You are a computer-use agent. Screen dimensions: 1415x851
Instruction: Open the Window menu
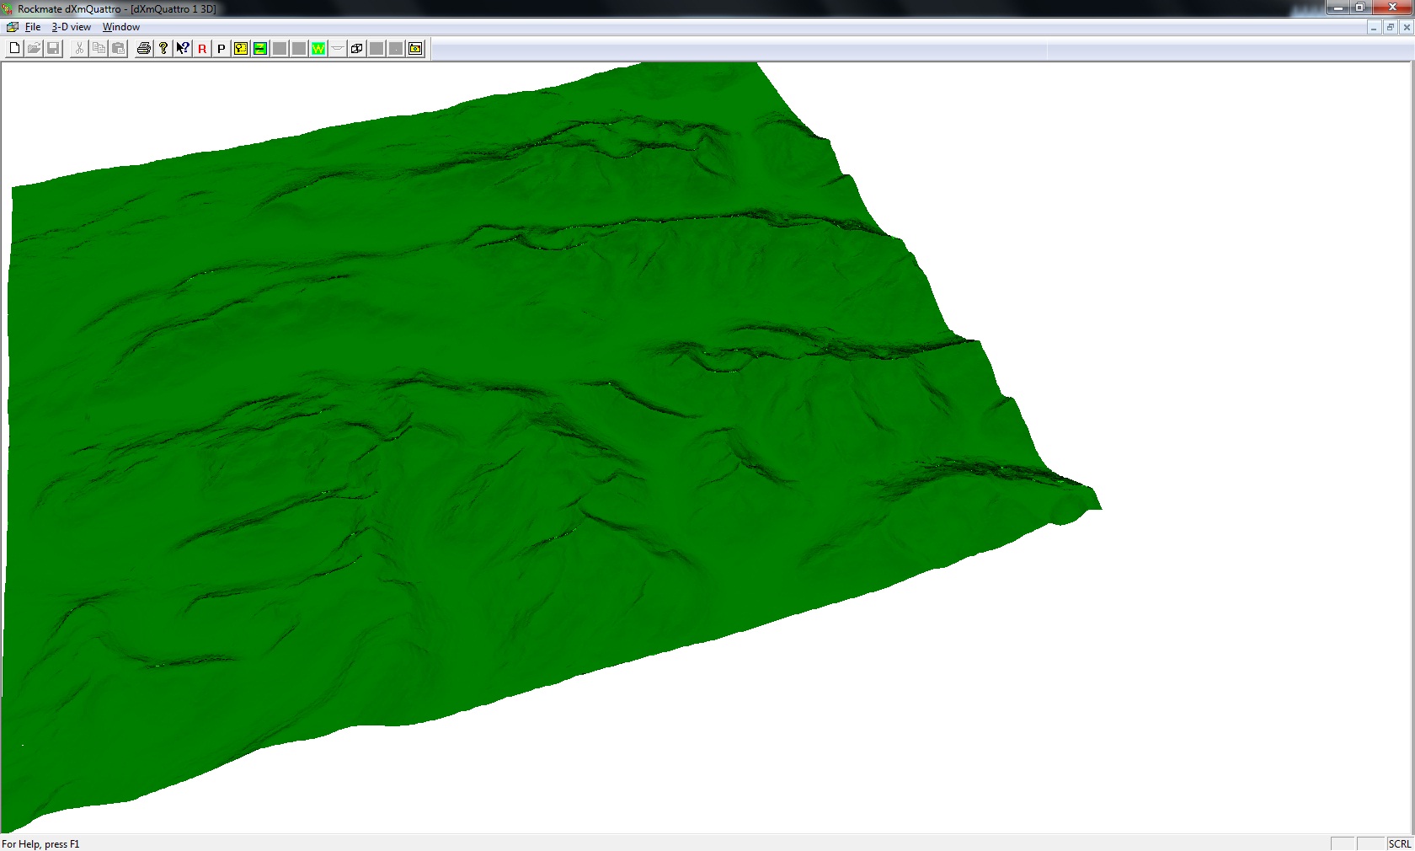click(x=121, y=27)
